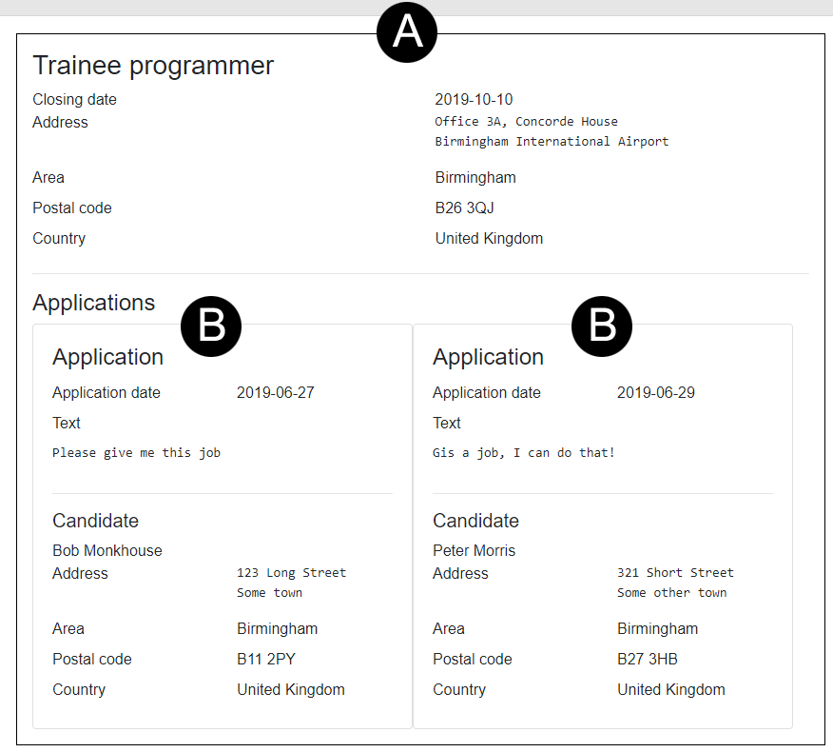Click the address line 123 Long Street
Image resolution: width=833 pixels, height=752 pixels.
[291, 573]
